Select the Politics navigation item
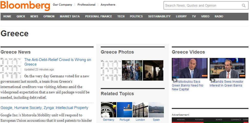The width and height of the screenshot is (250, 123). tap(136, 16)
